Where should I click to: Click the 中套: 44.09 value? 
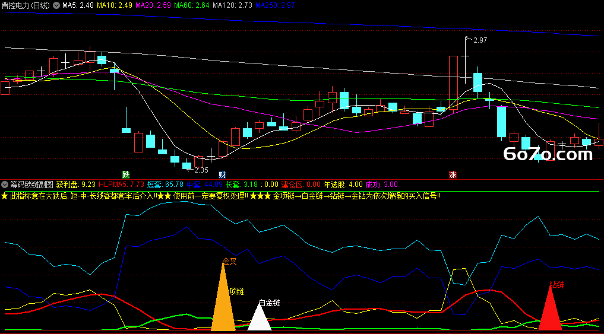tap(204, 185)
